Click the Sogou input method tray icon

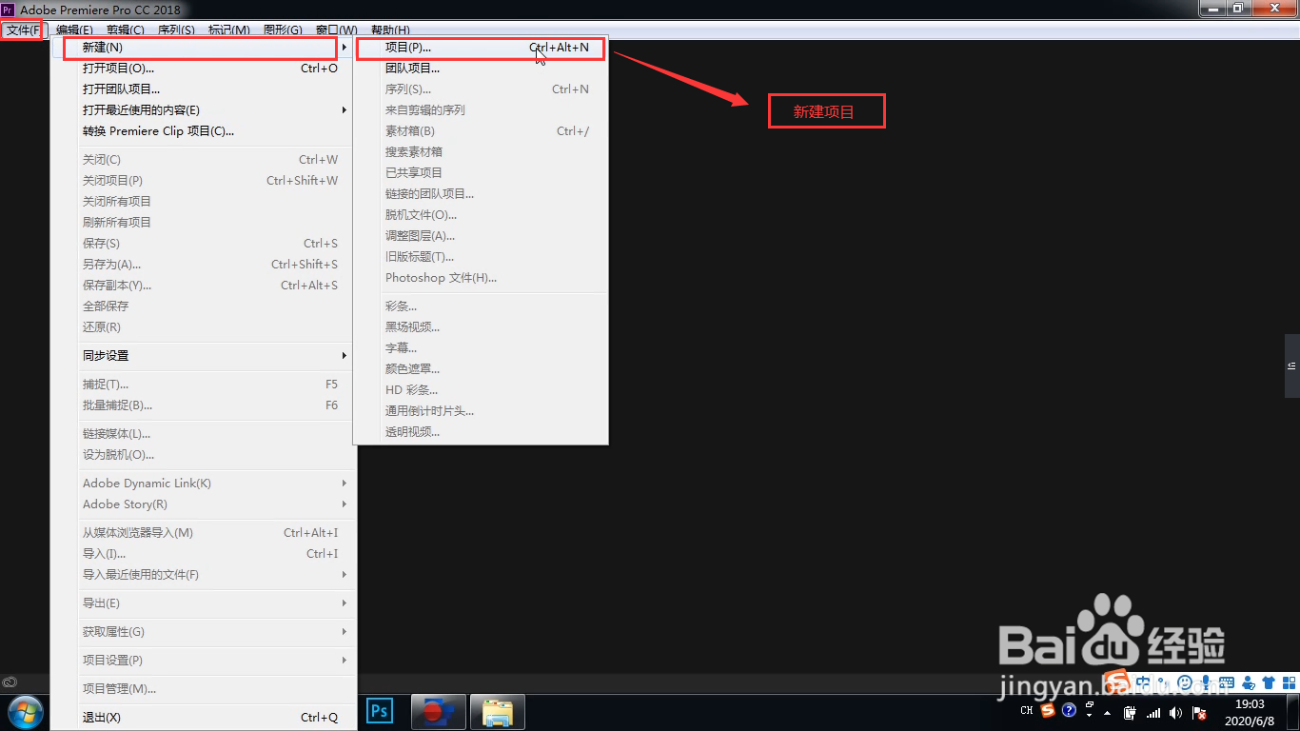pos(1048,710)
